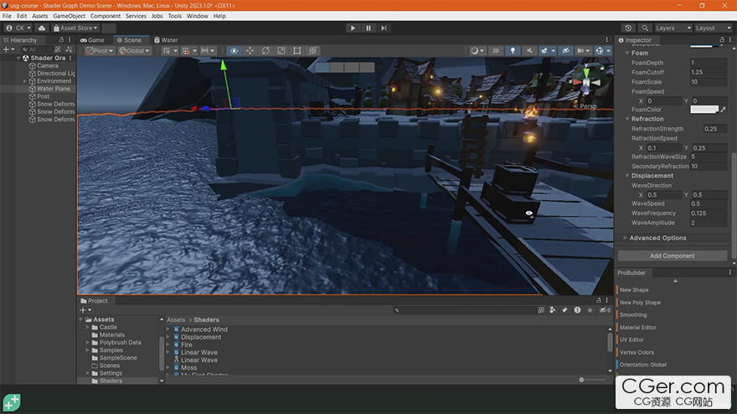This screenshot has width=737, height=414.
Task: Open Scene view tab options menu
Action: [607, 40]
